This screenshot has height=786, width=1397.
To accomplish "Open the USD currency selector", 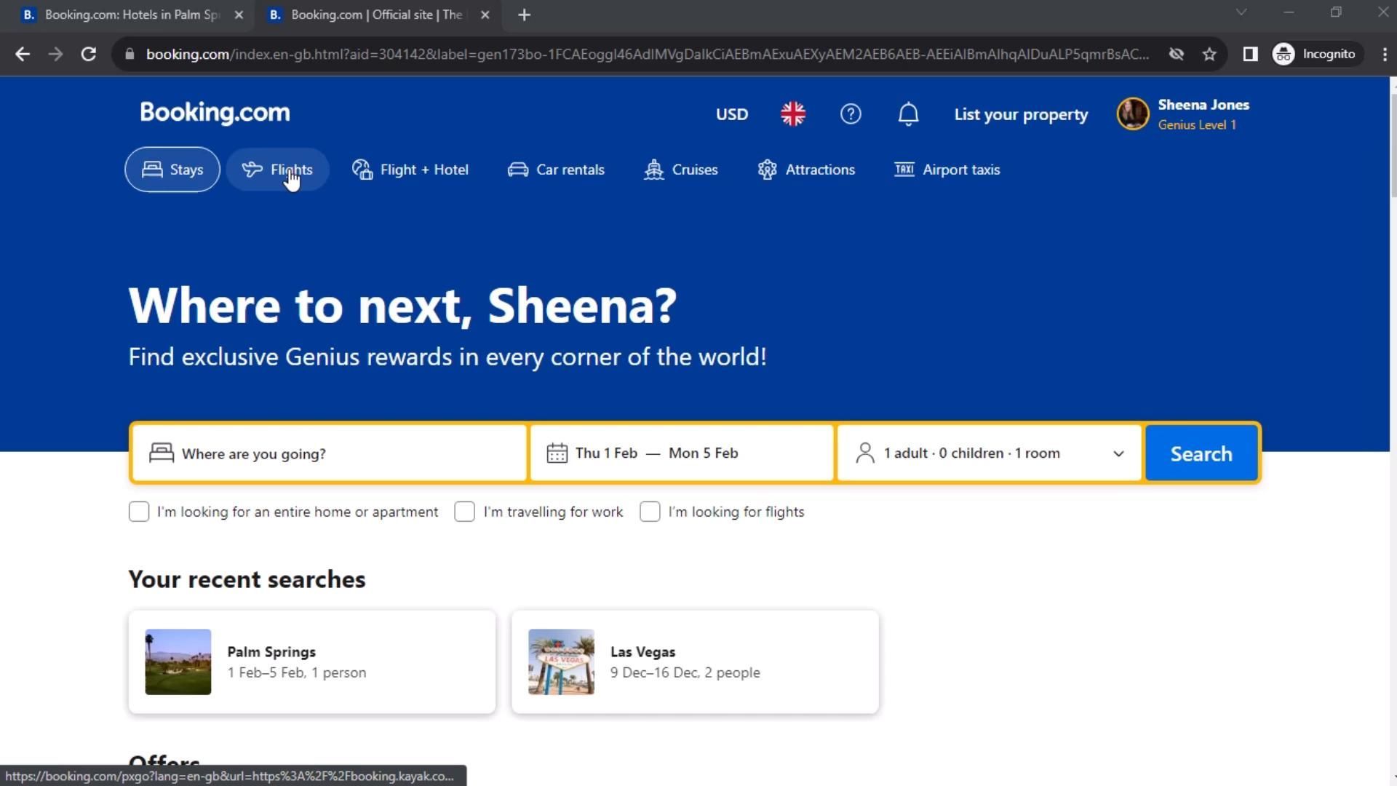I will pyautogui.click(x=731, y=114).
